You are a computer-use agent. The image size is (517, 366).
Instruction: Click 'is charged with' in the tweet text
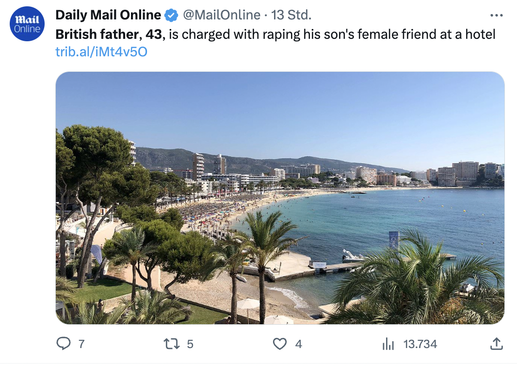click(x=208, y=34)
